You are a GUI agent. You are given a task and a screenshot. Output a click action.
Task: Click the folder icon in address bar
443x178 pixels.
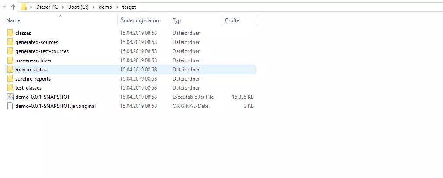pos(24,7)
